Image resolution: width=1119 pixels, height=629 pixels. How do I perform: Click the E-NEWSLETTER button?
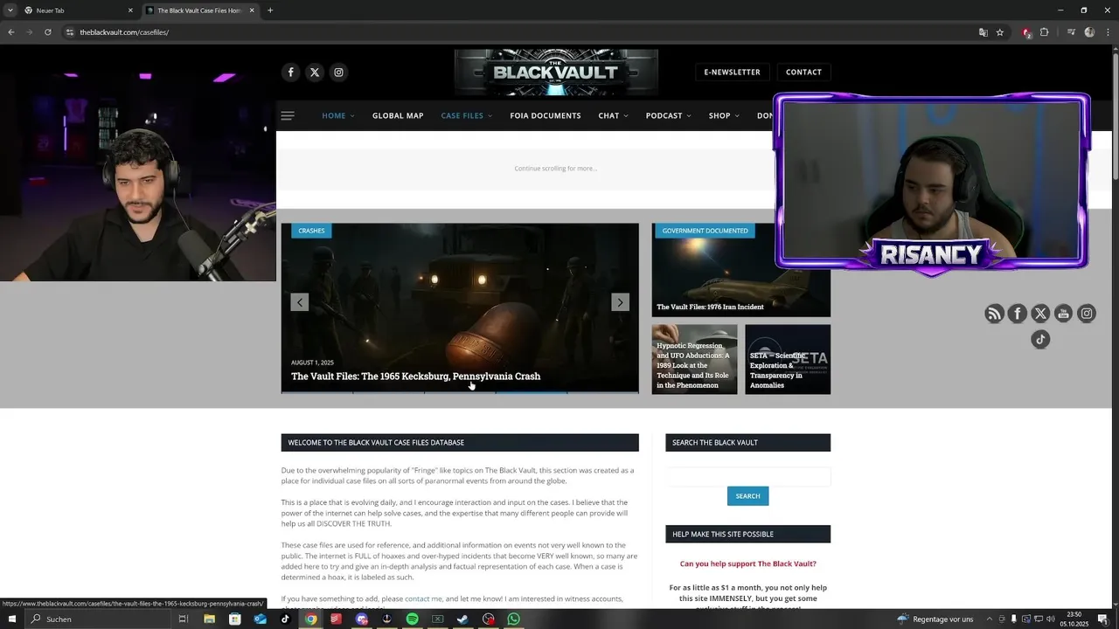point(732,73)
